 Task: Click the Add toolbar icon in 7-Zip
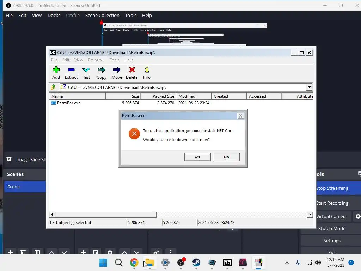coord(56,70)
